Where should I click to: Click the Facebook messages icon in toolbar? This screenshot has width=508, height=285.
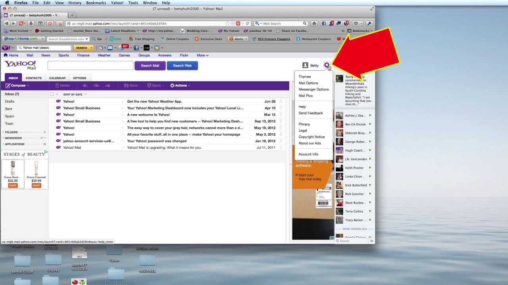[339, 23]
